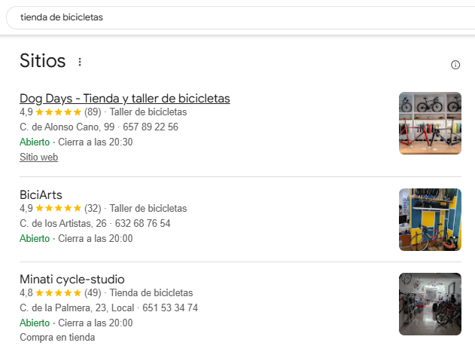Click the search field with 'tienda de bicicletas'
This screenshot has width=475, height=361.
[x=226, y=17]
